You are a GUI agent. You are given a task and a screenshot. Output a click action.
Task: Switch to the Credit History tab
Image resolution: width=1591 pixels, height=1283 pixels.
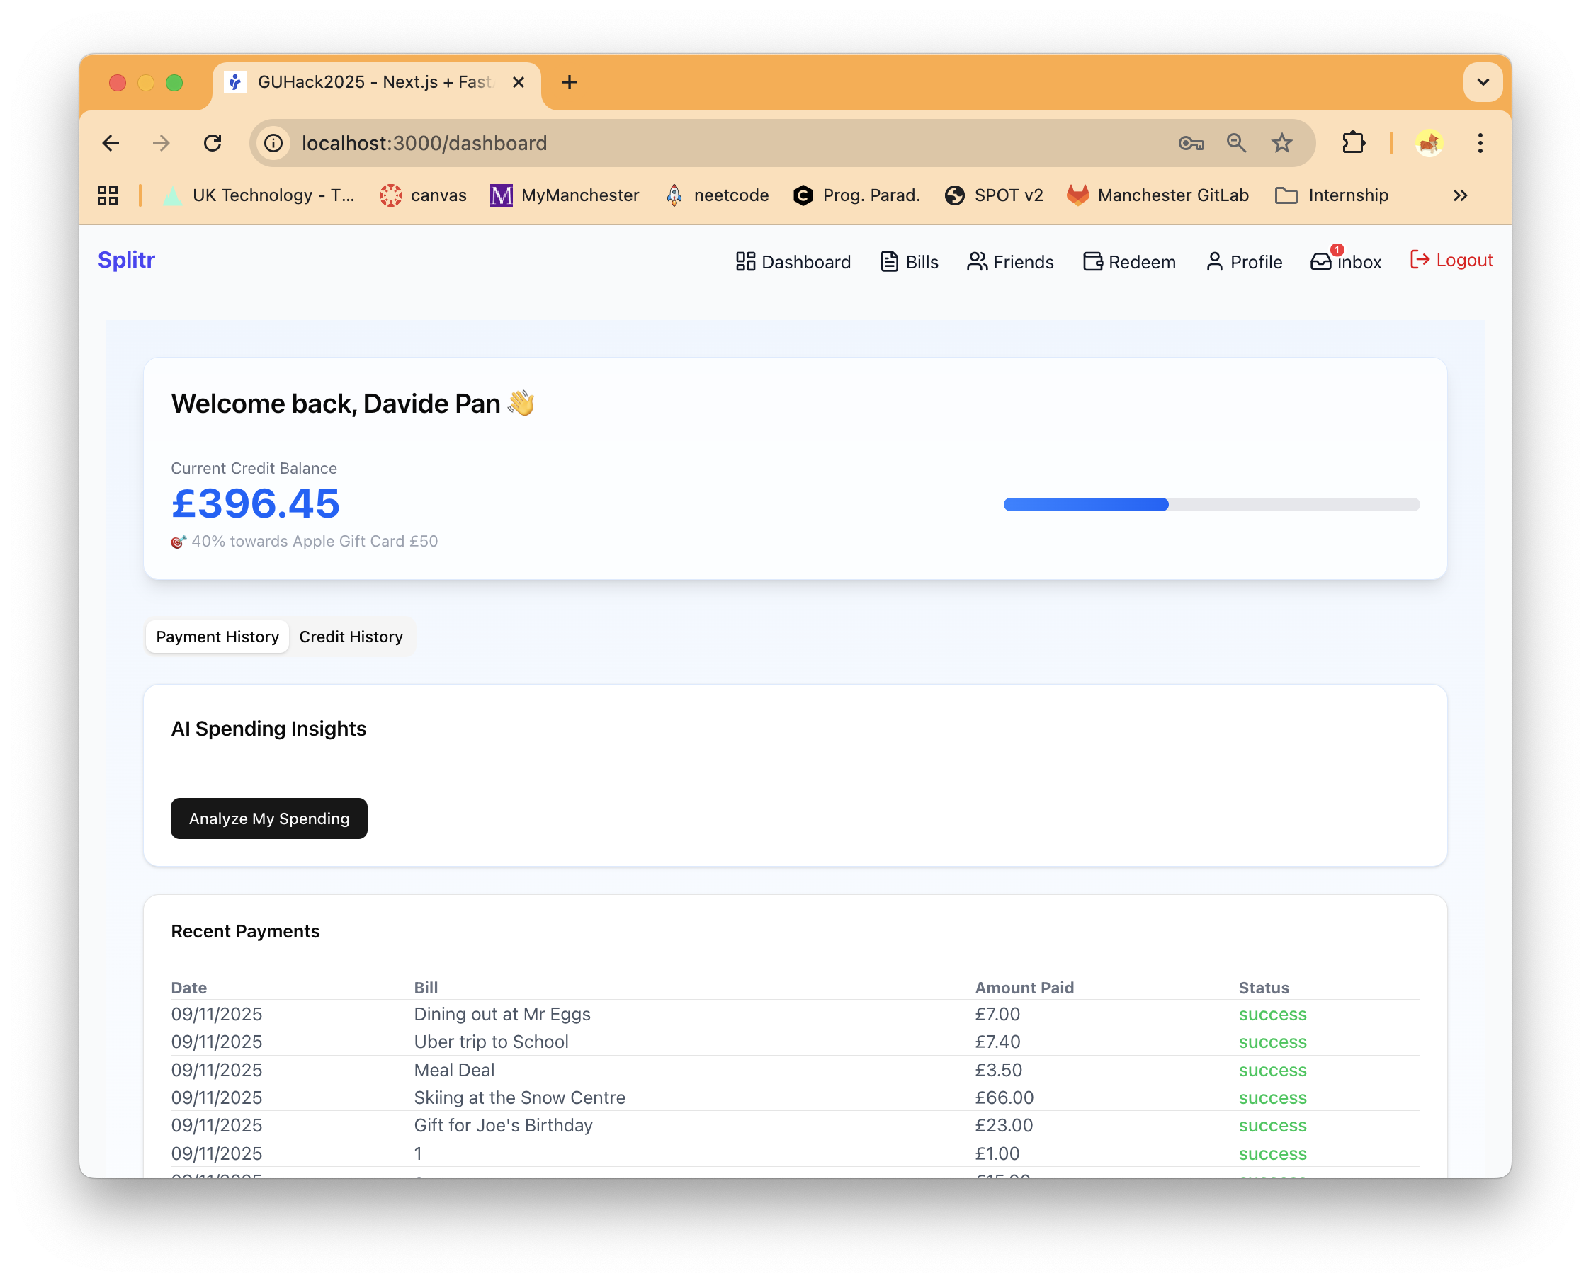pyautogui.click(x=351, y=637)
